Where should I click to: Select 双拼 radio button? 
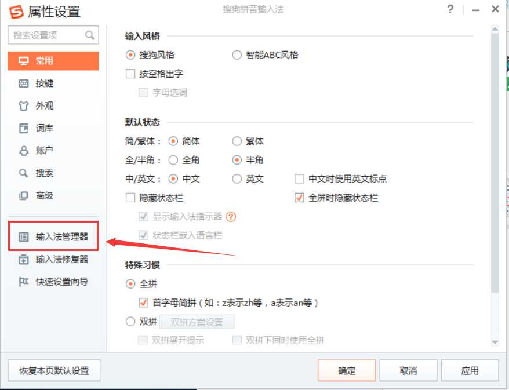tap(130, 322)
